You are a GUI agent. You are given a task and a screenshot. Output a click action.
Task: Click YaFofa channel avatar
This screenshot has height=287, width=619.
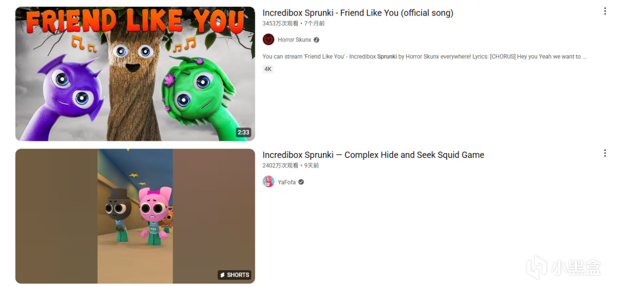pos(268,182)
